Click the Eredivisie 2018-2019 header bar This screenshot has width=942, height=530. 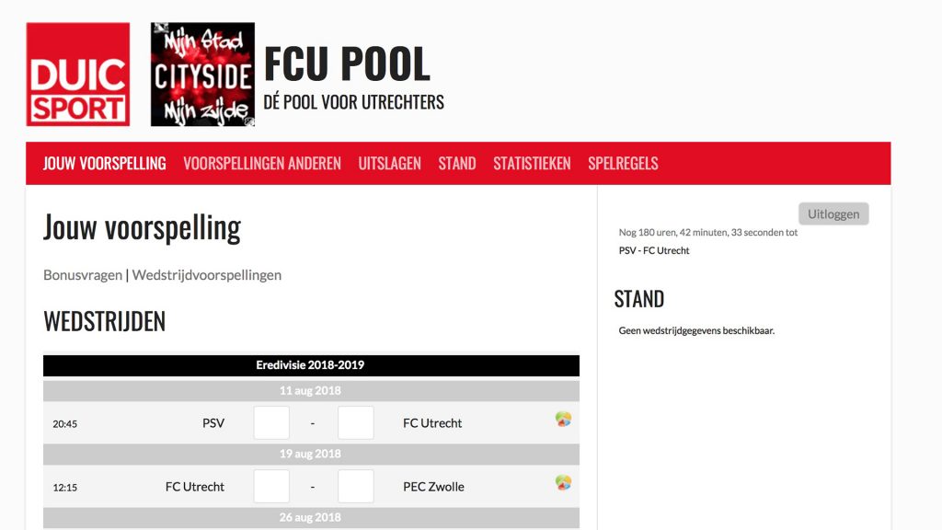tap(311, 365)
